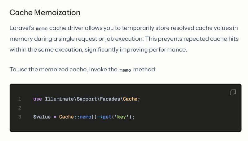Click 'To use the memoized cache' sentence
Screen dimensions: 248x141
click(x=48, y=69)
